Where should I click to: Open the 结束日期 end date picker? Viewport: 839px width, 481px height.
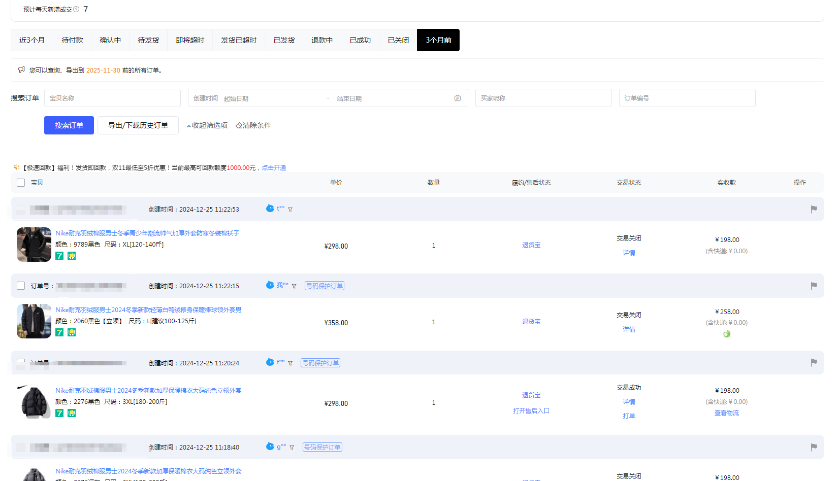pos(349,98)
